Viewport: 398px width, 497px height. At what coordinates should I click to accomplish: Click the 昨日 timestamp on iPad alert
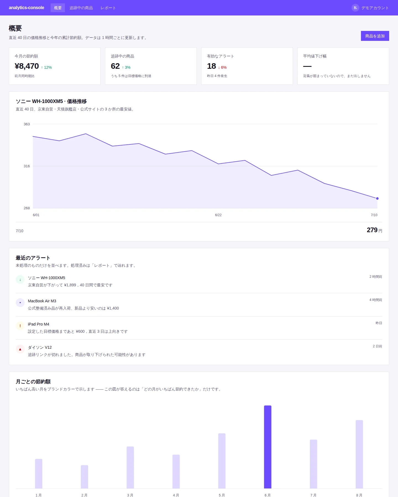tap(379, 323)
